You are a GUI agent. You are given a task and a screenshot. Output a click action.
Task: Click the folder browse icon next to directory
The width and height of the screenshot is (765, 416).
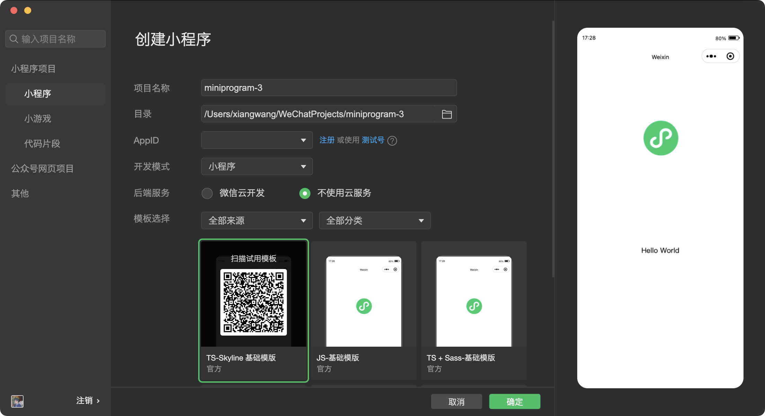point(447,114)
